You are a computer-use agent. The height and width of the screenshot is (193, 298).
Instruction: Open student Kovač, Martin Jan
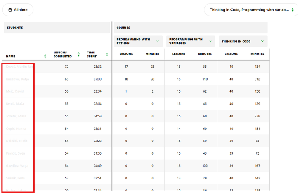19,67
